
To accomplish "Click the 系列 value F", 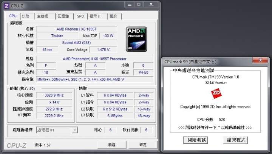I will [46, 66].
